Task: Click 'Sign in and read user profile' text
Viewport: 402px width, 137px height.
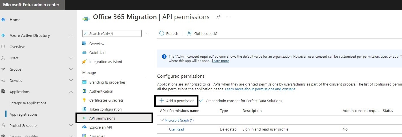Action: 265,129
